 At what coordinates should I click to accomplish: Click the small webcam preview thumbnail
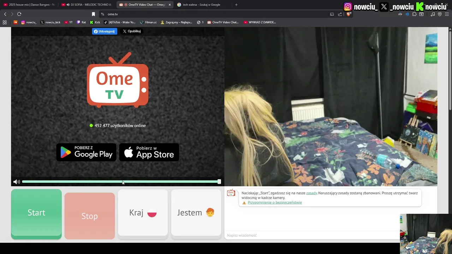click(426, 234)
